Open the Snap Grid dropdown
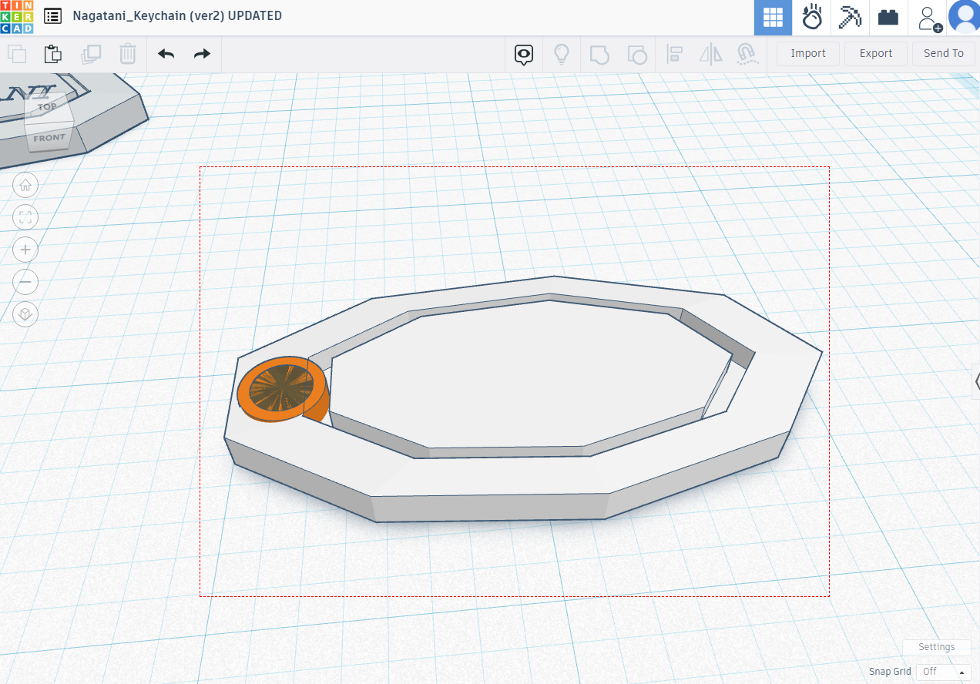The image size is (980, 684). tap(941, 671)
